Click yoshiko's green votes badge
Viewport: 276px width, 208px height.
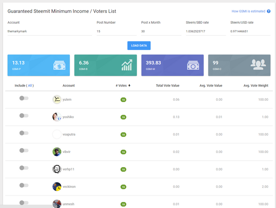(x=123, y=117)
